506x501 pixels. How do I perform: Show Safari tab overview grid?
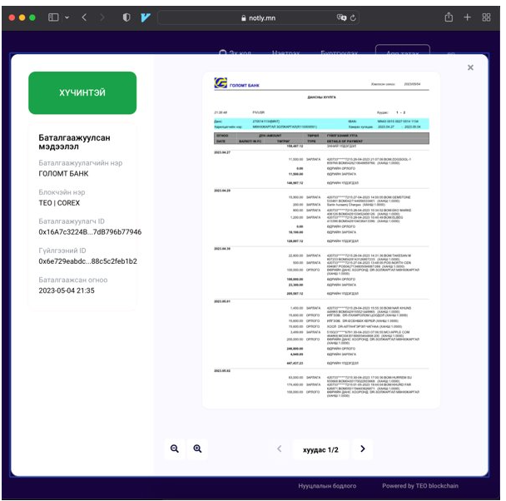click(487, 17)
